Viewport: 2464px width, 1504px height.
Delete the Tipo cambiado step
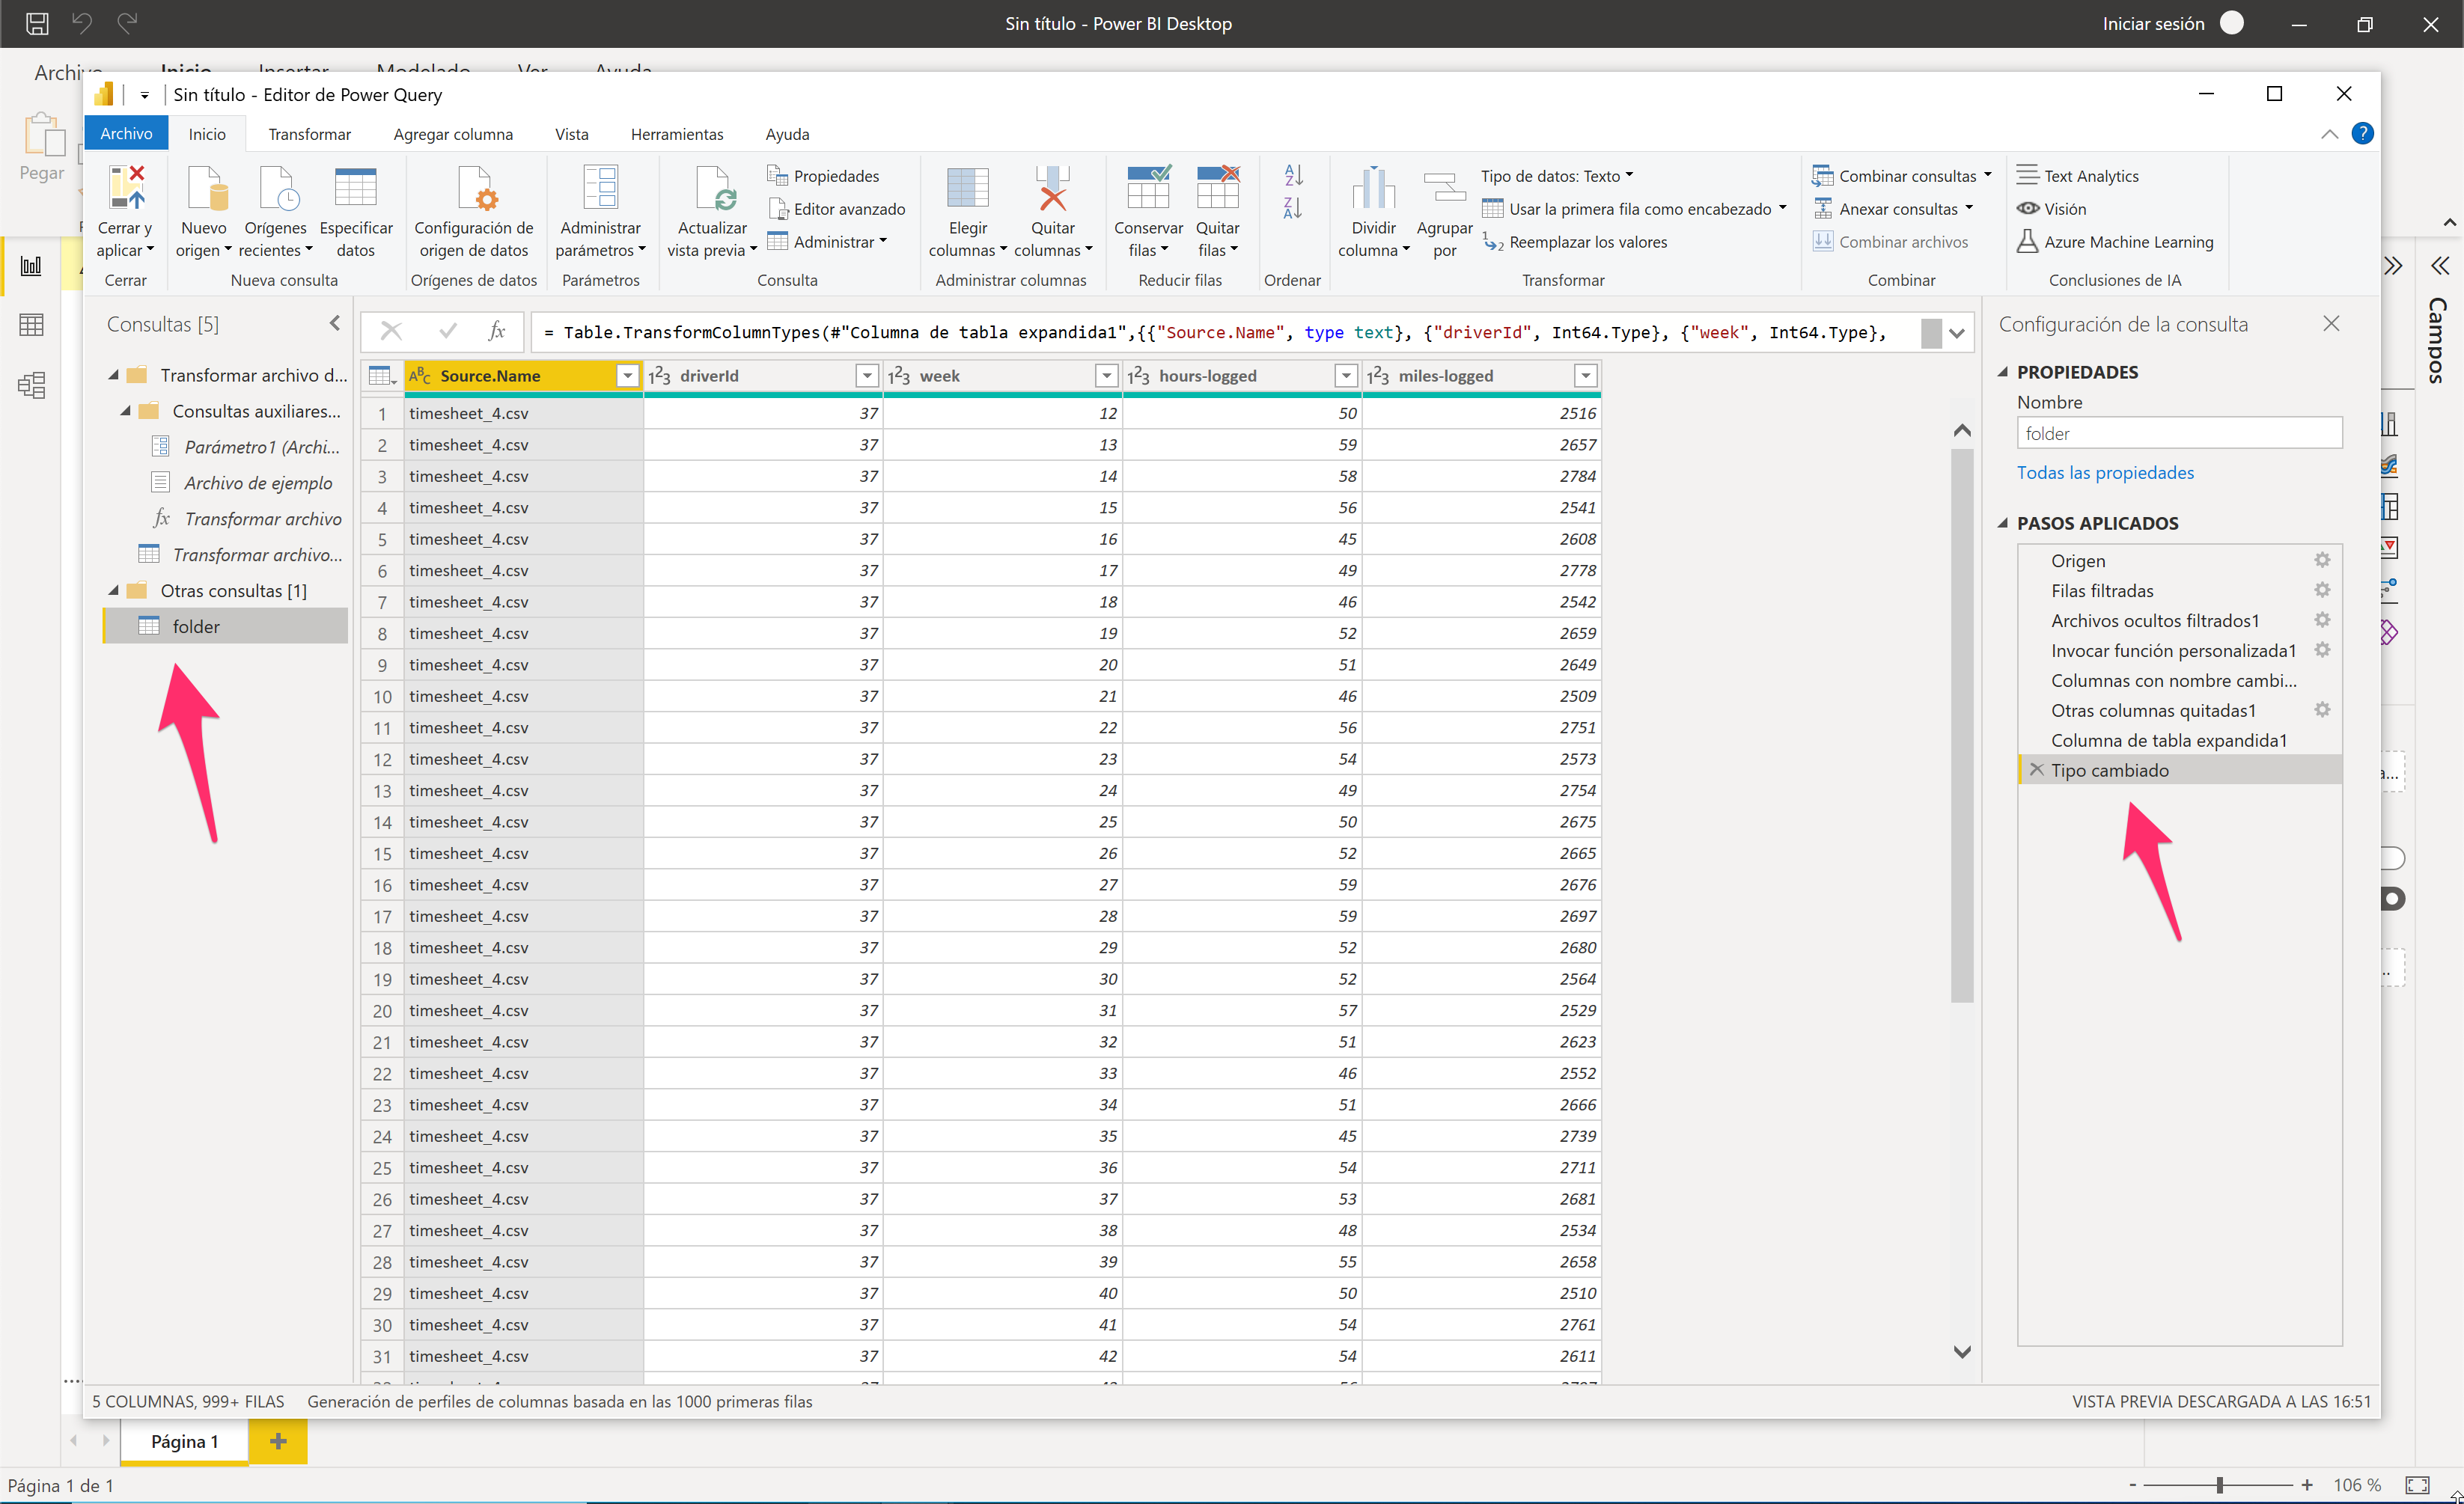2036,770
